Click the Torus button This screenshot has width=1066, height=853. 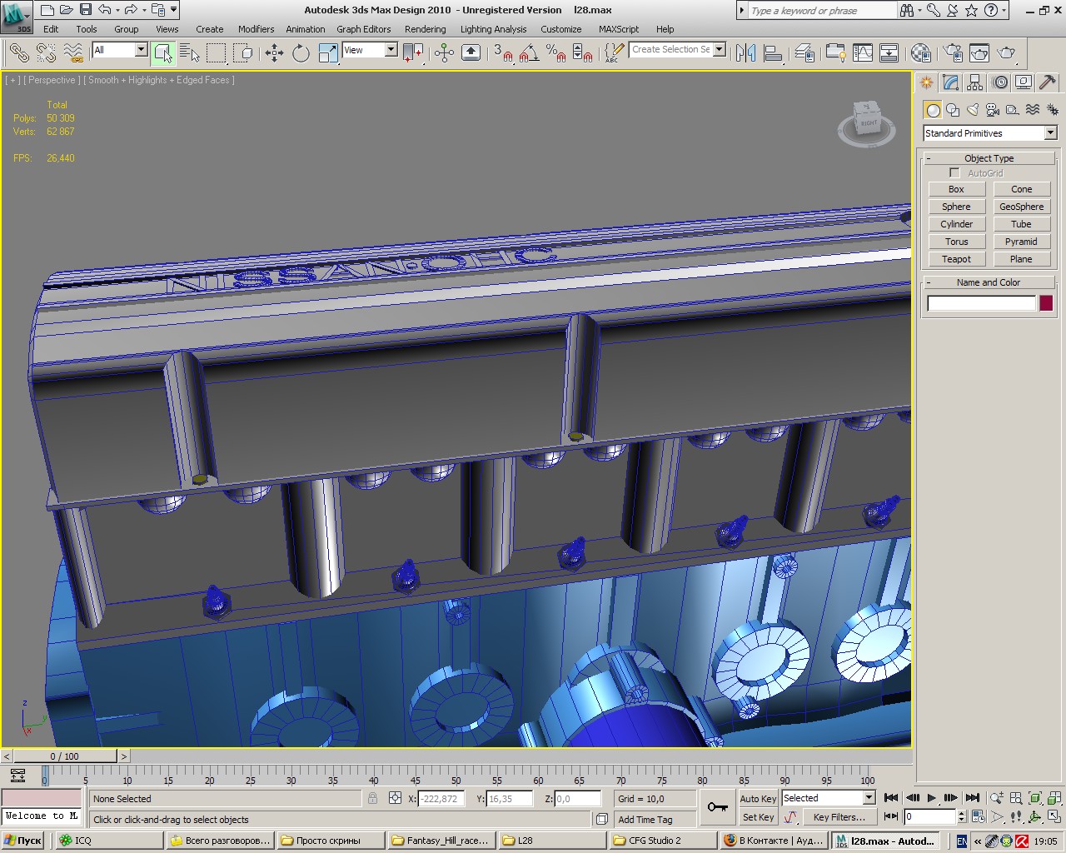tap(956, 242)
